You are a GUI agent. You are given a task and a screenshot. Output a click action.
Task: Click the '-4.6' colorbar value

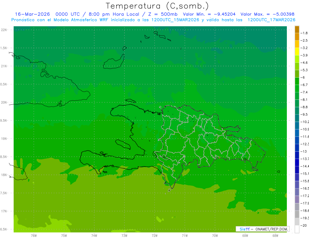point(304,63)
